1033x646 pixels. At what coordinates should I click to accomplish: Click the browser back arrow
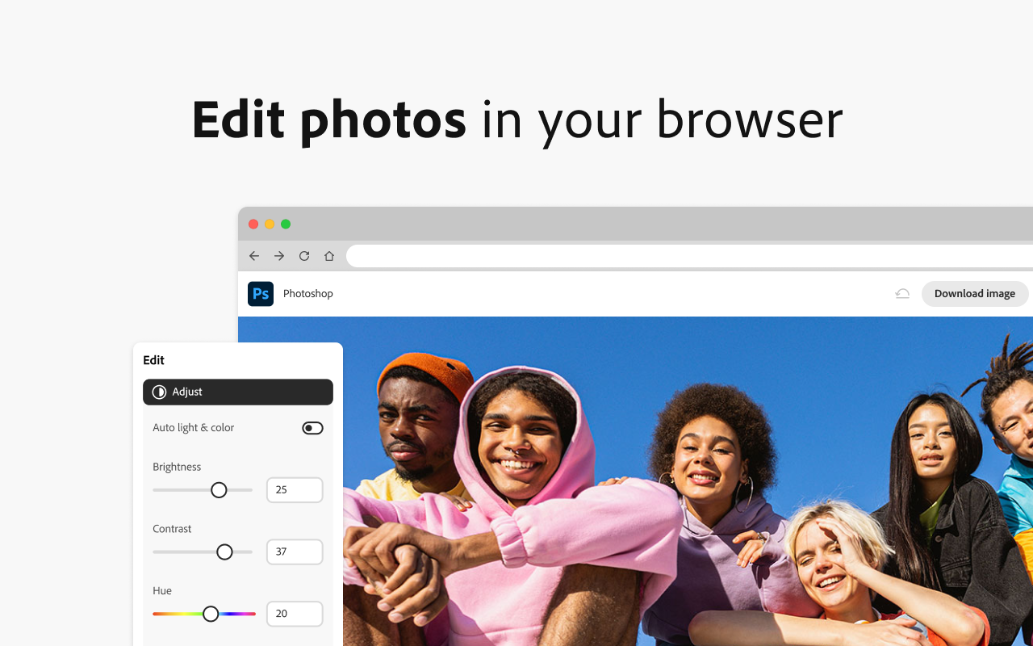coord(253,255)
